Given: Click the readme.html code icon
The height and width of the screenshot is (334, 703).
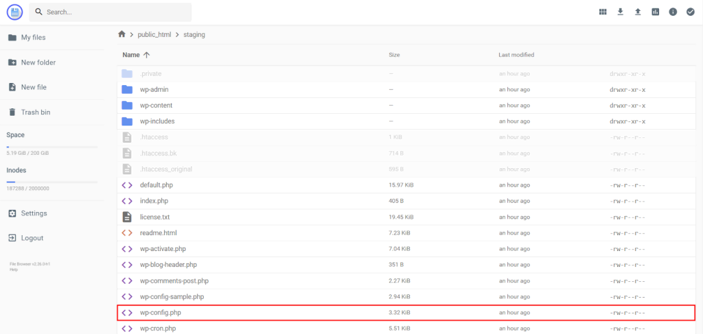Looking at the screenshot, I should [x=127, y=232].
